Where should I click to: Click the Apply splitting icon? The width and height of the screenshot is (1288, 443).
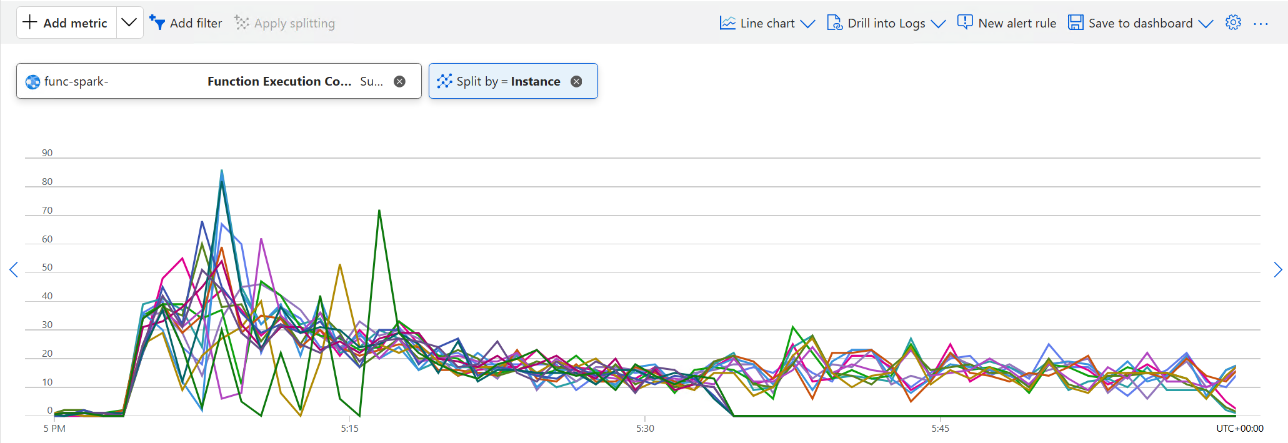tap(241, 23)
